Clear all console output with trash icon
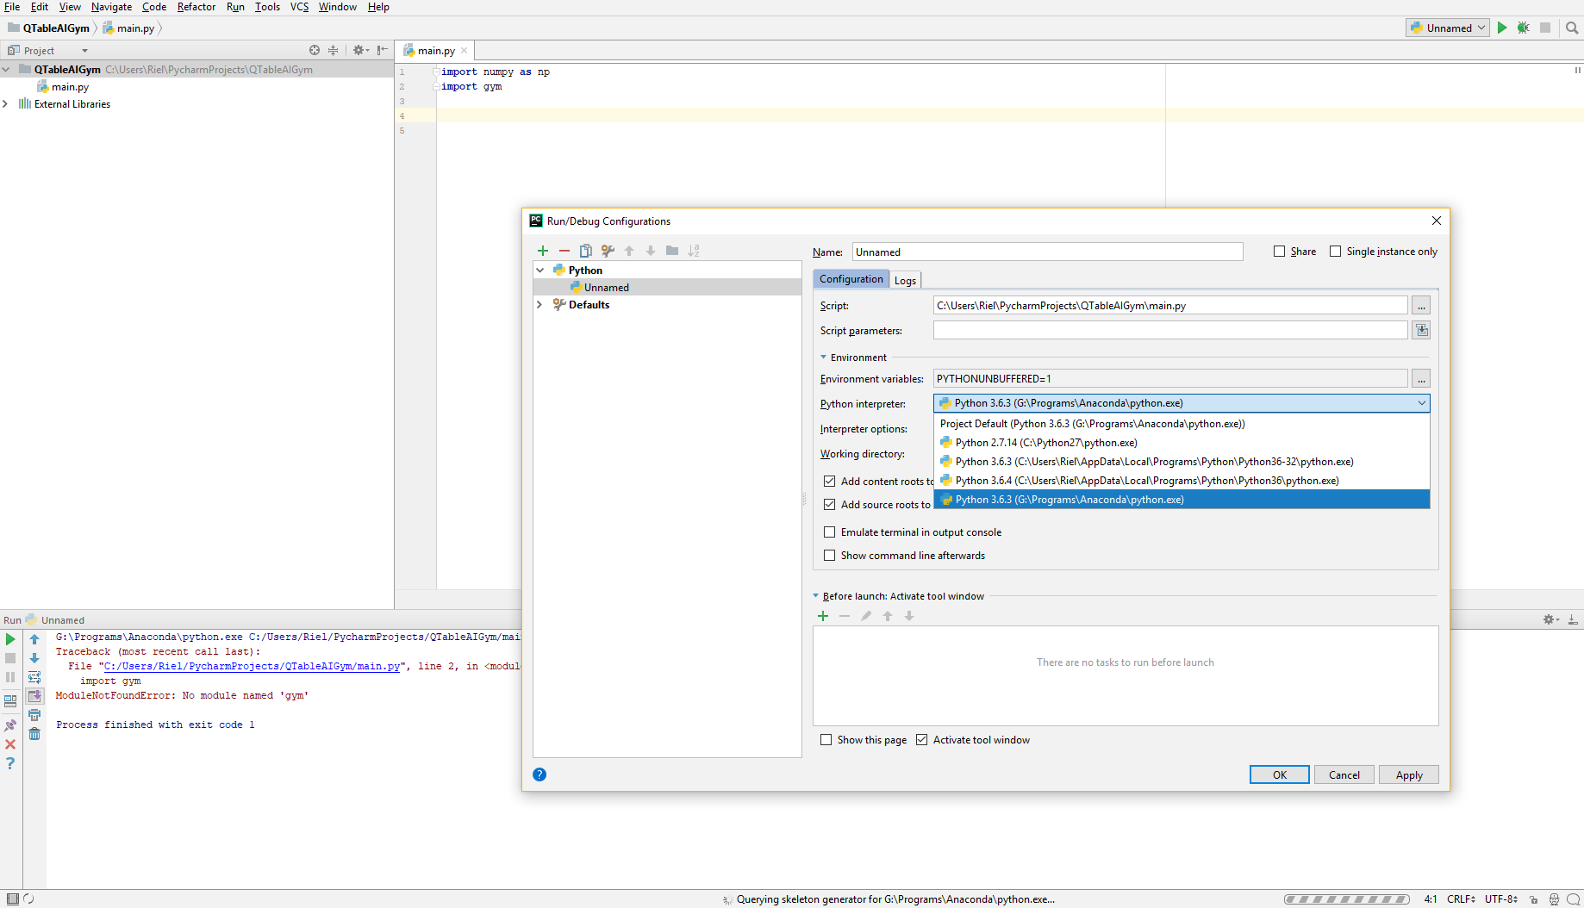The height and width of the screenshot is (908, 1584). pos(34,734)
